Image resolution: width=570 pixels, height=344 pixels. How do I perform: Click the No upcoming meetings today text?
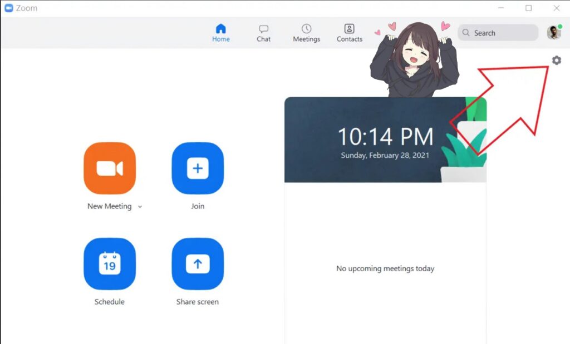385,268
